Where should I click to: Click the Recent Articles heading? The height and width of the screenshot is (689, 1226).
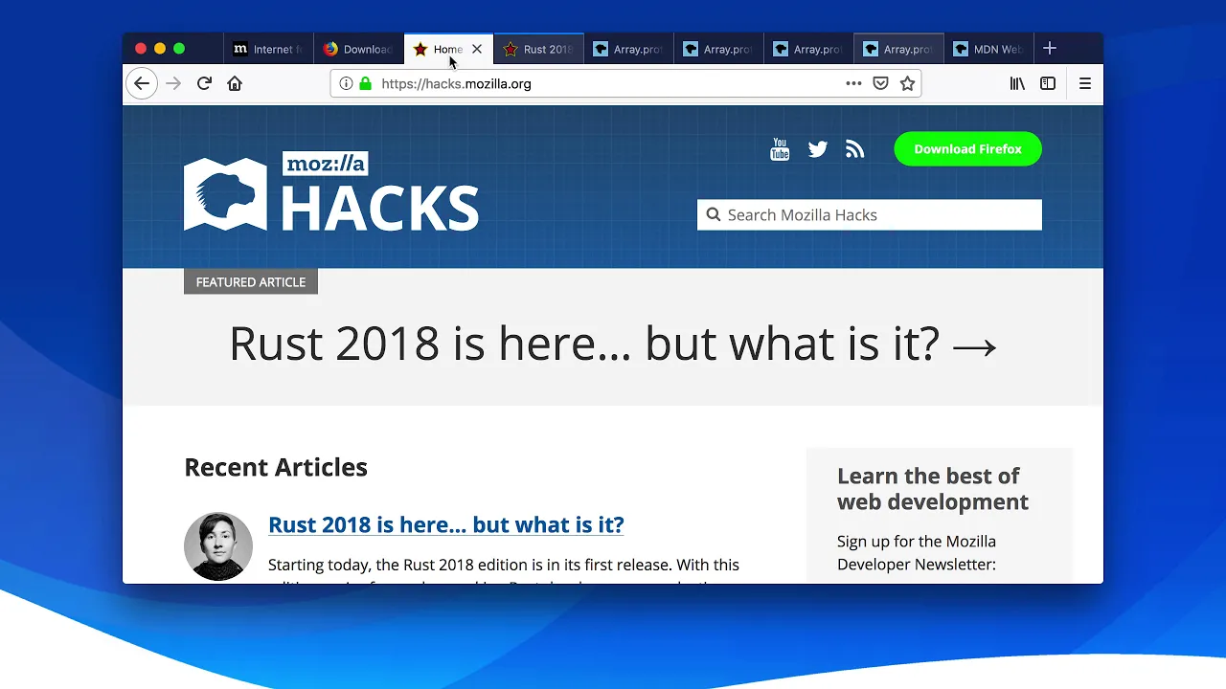click(276, 467)
